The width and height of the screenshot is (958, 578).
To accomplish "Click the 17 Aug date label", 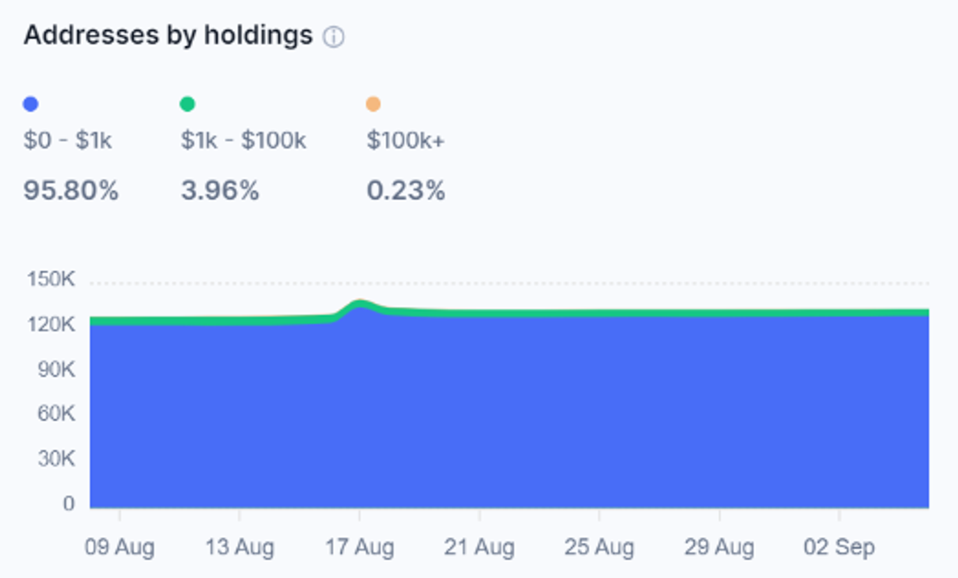I will click(360, 547).
